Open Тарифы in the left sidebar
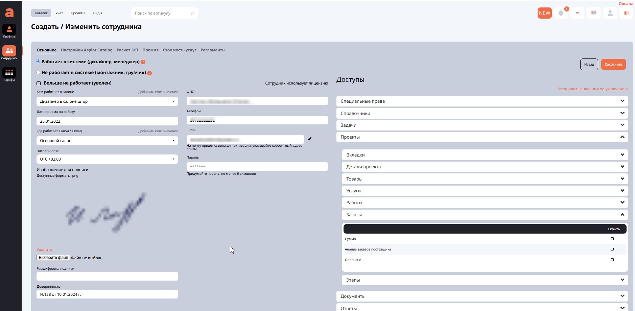The height and width of the screenshot is (311, 635). (x=9, y=74)
